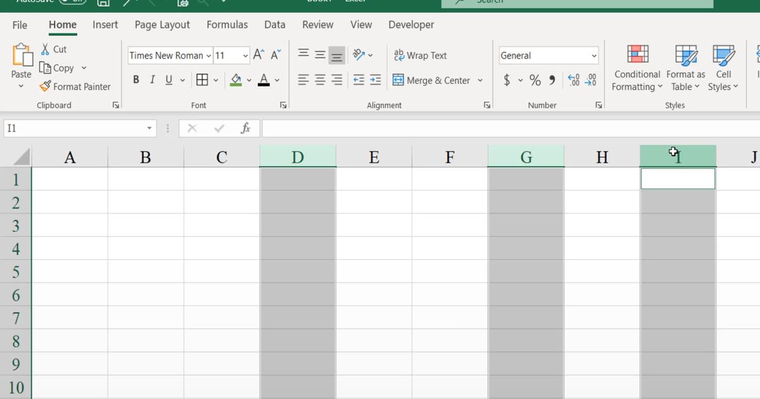Select the Format Painter tool

(x=75, y=86)
